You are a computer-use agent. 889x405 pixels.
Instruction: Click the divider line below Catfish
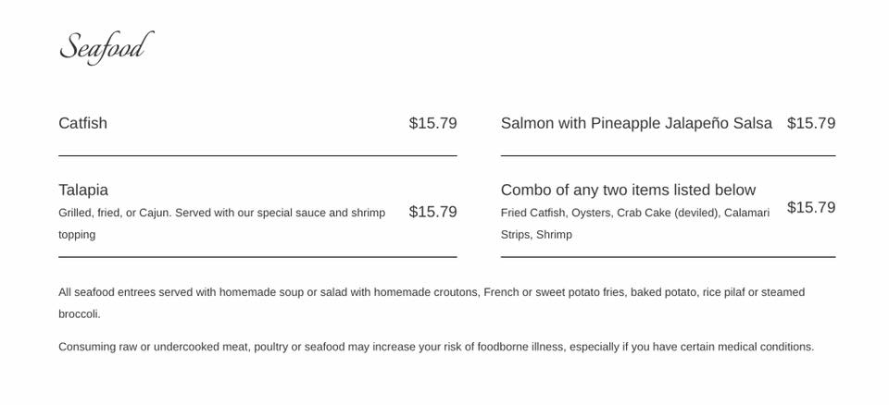coord(257,155)
